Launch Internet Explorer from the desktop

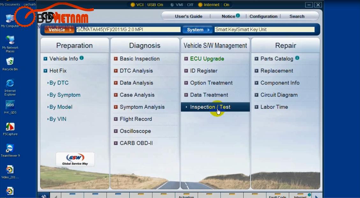pyautogui.click(x=10, y=87)
